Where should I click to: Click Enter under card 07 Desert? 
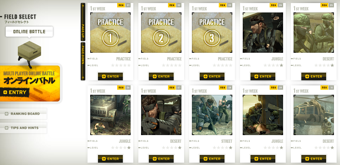pos(161,159)
